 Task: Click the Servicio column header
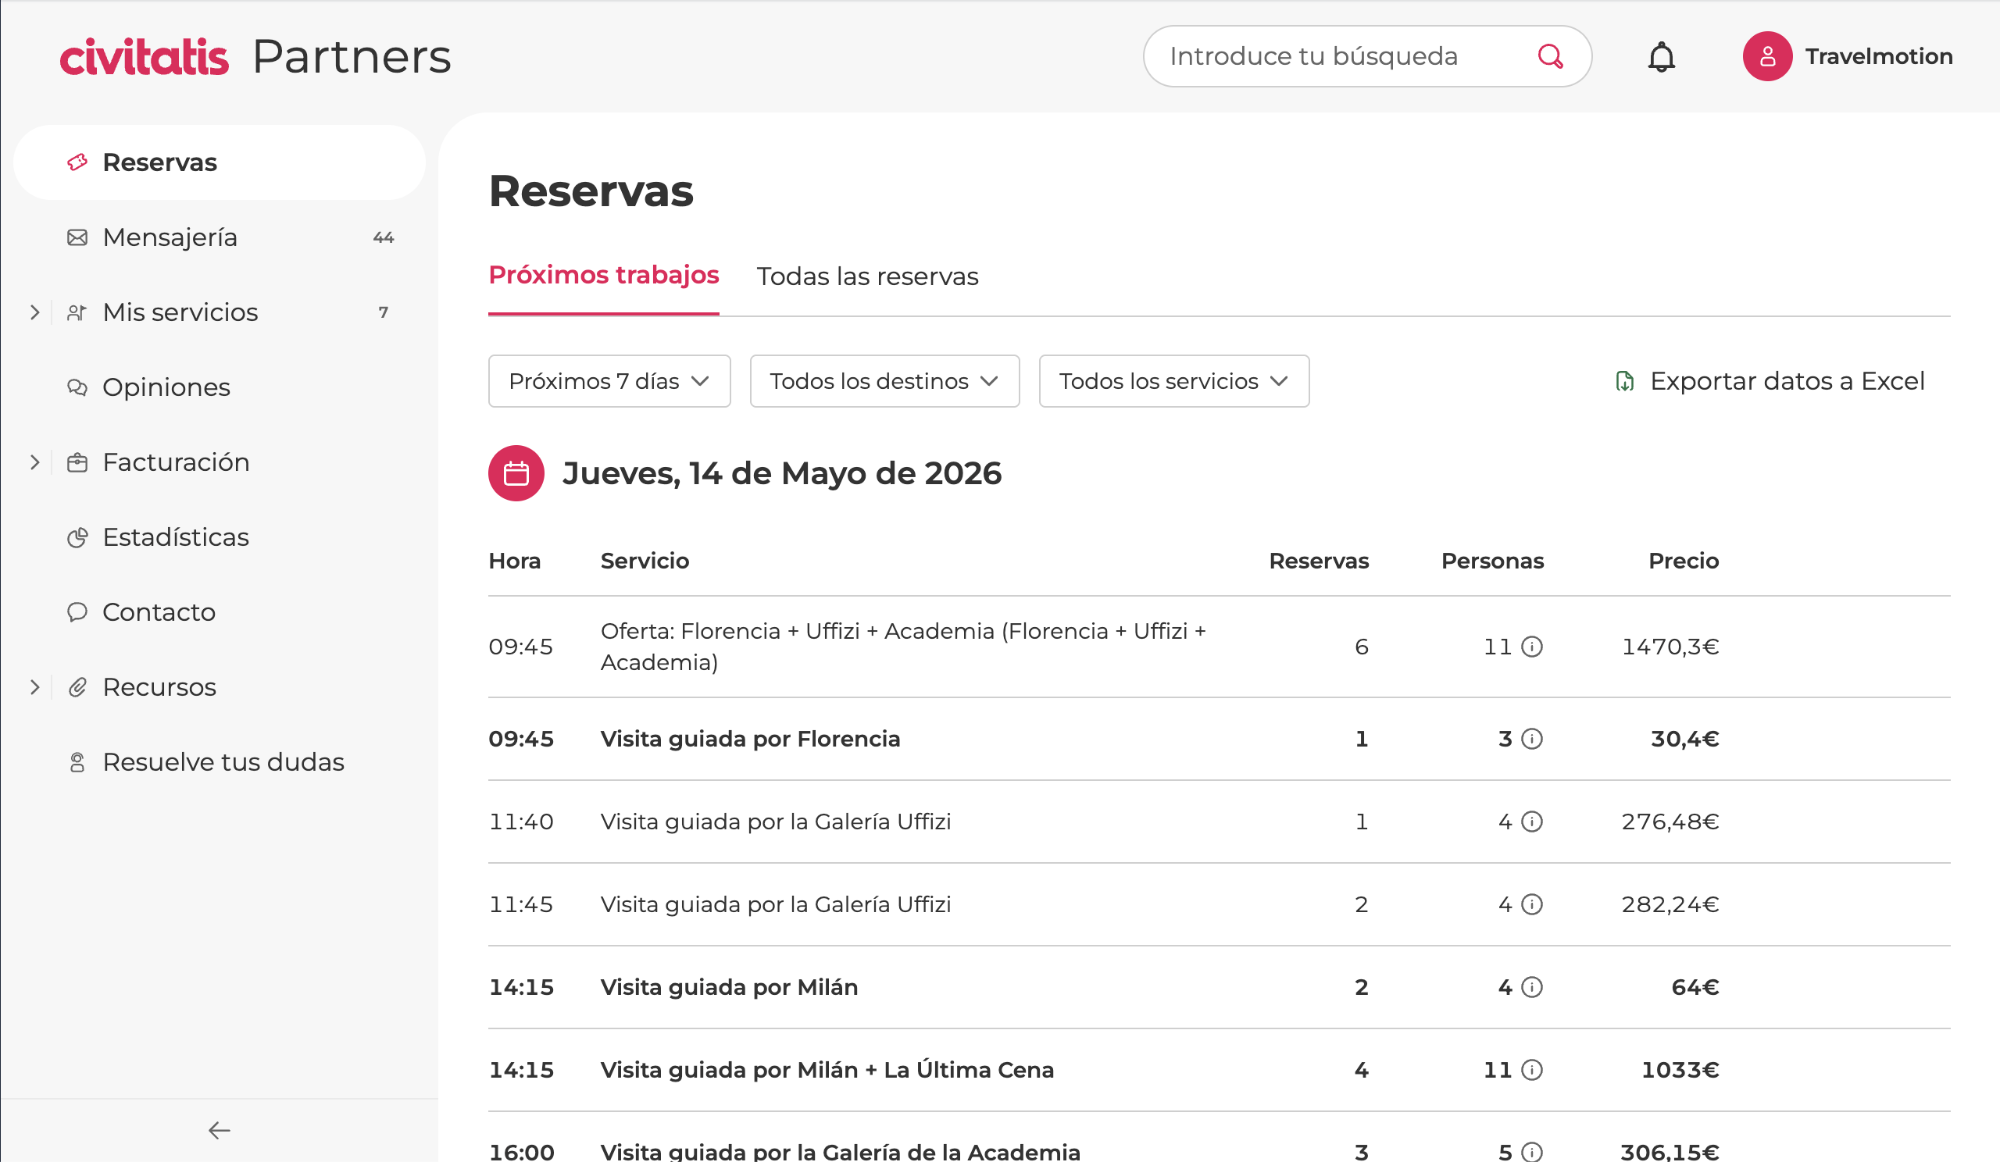[645, 561]
